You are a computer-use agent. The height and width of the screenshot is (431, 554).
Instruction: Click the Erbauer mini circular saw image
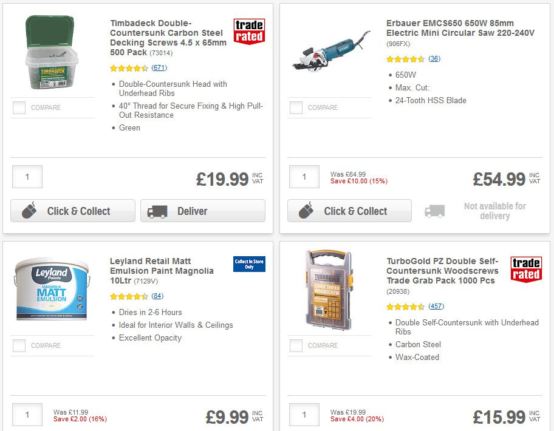[x=331, y=51]
